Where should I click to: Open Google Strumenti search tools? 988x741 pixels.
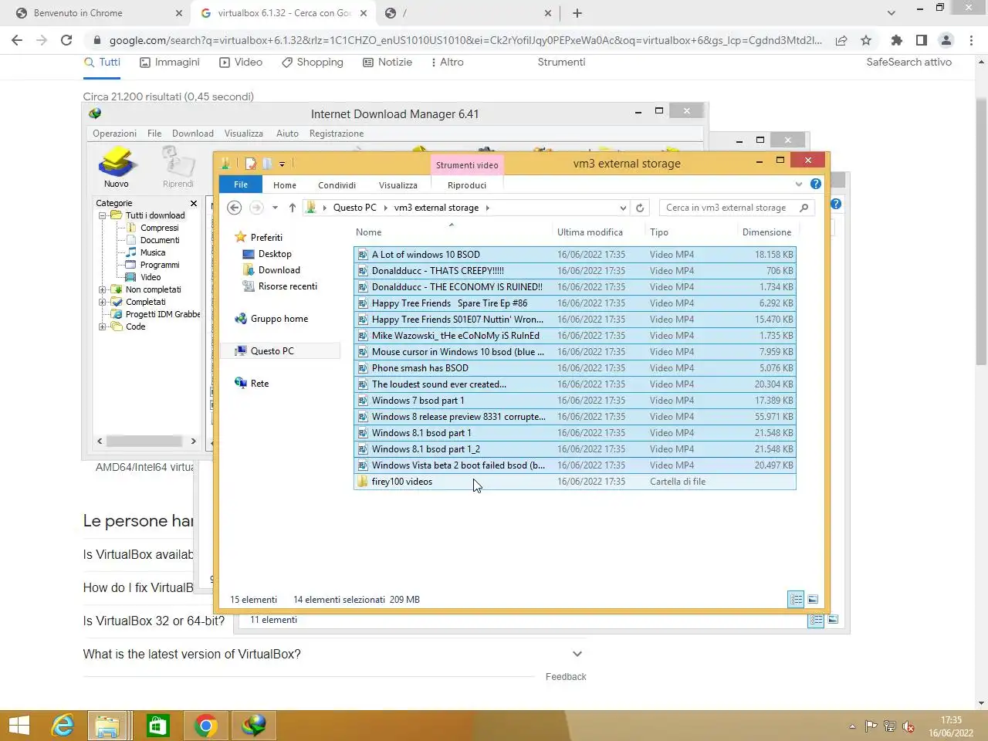[x=561, y=63]
